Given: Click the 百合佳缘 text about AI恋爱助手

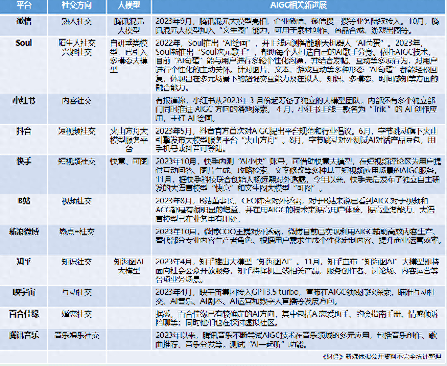Looking at the screenshot, I should click(x=297, y=318).
